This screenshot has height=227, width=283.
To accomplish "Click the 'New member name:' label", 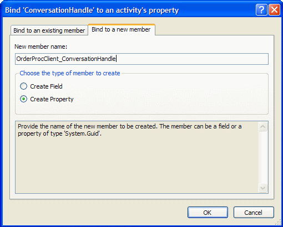I will pos(41,47).
